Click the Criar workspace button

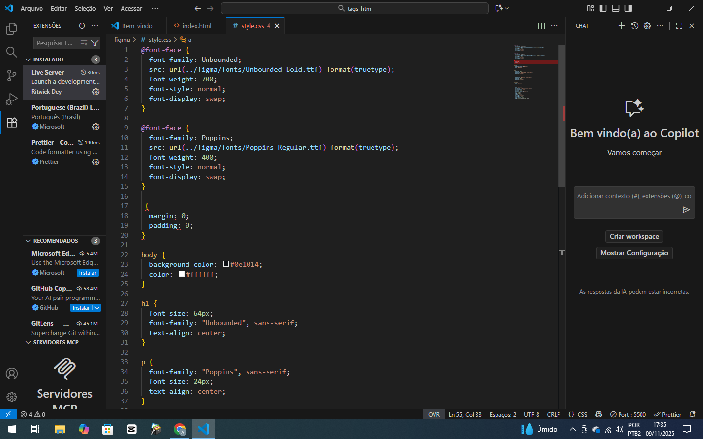coord(634,236)
